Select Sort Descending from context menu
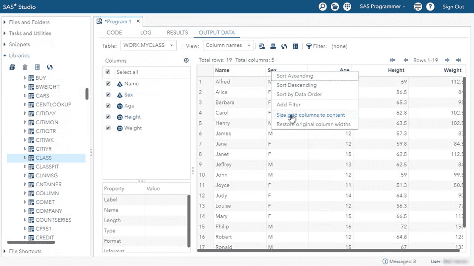This screenshot has height=266, width=474. pyautogui.click(x=296, y=85)
